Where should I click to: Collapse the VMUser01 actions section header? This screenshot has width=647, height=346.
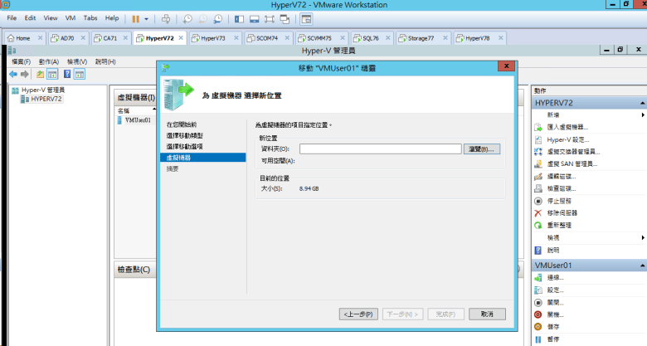click(x=642, y=265)
